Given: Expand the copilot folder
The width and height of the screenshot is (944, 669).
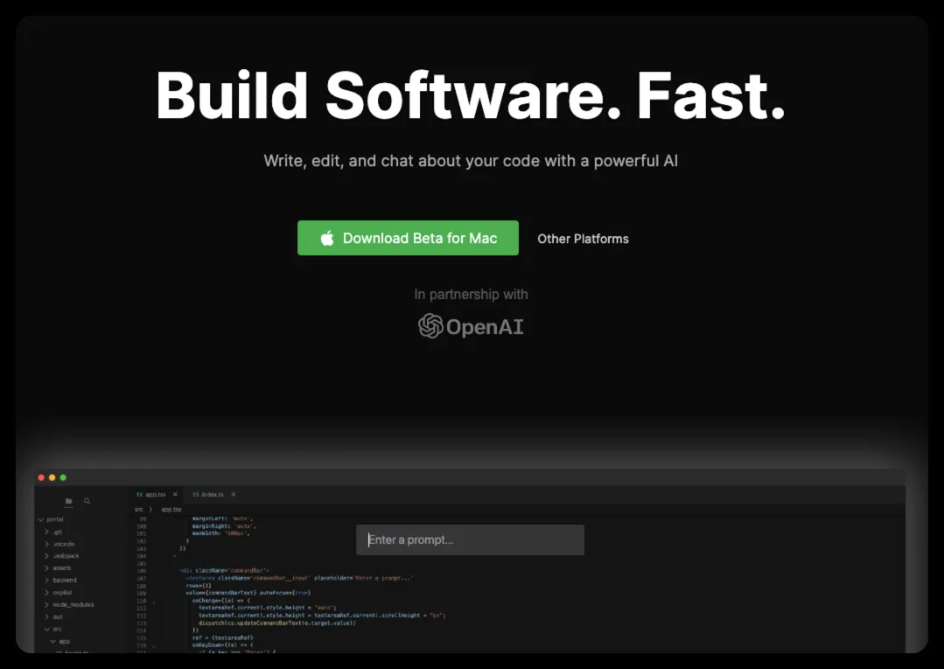Looking at the screenshot, I should pos(58,593).
